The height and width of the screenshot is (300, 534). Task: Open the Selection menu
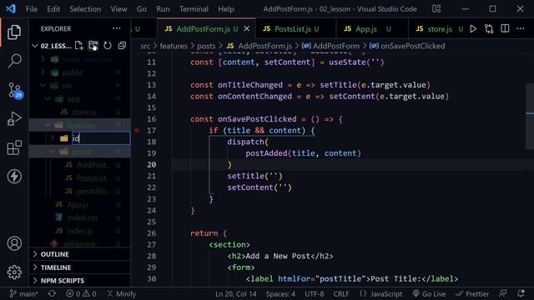[85, 9]
